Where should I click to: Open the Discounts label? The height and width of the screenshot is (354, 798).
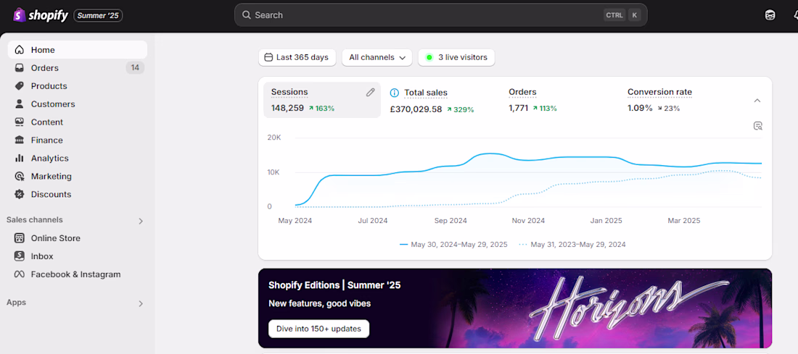click(51, 194)
